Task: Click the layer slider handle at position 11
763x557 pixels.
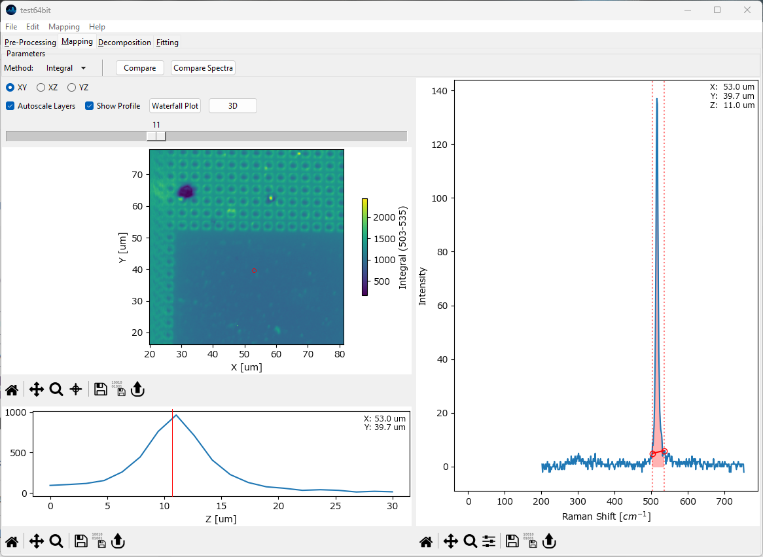Action: click(x=156, y=136)
